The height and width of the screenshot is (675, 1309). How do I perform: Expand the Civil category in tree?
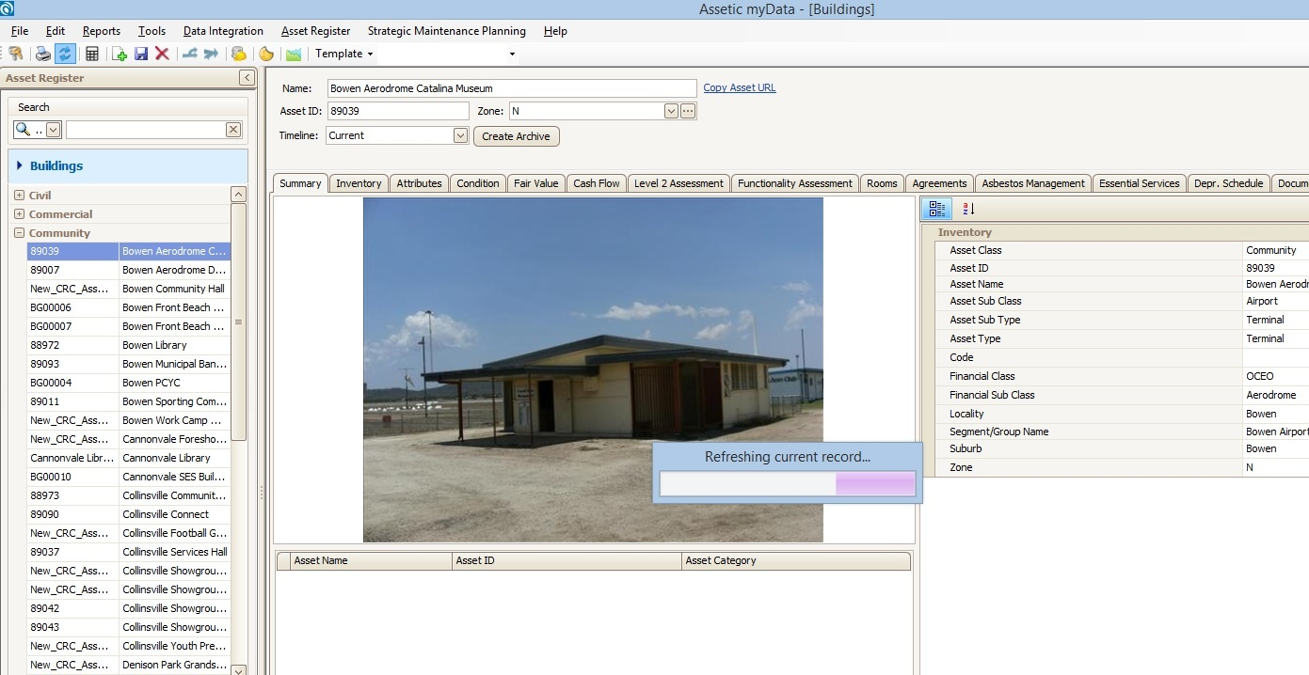[x=19, y=196]
